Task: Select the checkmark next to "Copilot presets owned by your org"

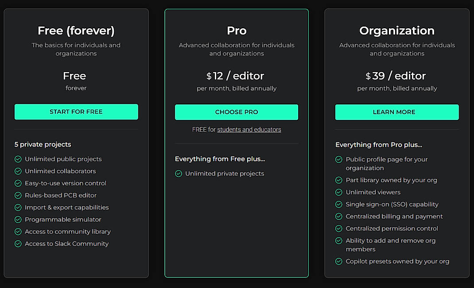Action: point(339,261)
